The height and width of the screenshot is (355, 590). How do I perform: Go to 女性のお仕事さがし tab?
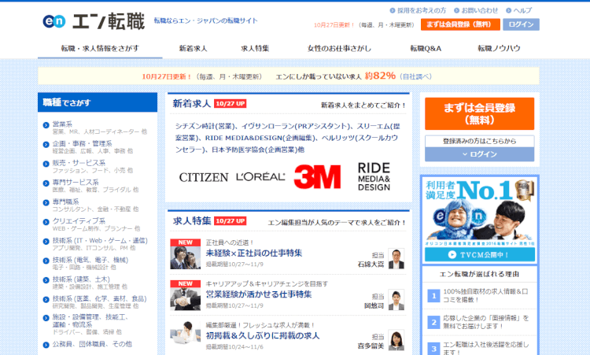339,49
